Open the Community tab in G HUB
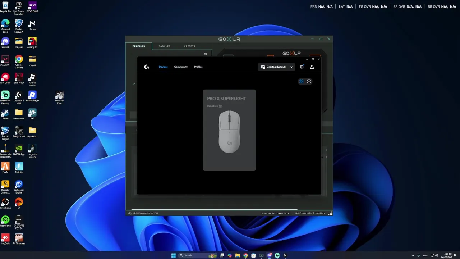This screenshot has width=460, height=259. (181, 67)
